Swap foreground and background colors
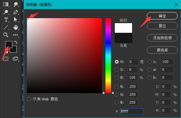The width and height of the screenshot is (181, 118). click(16, 42)
